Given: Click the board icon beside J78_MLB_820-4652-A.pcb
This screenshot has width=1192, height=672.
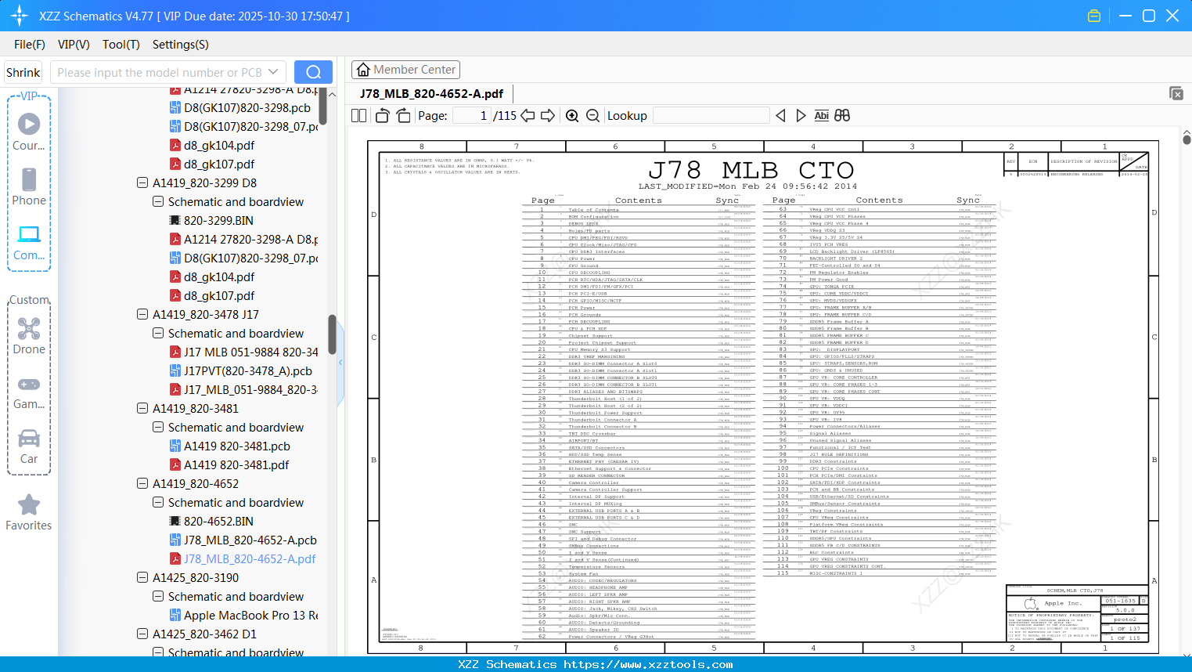Looking at the screenshot, I should click(175, 540).
